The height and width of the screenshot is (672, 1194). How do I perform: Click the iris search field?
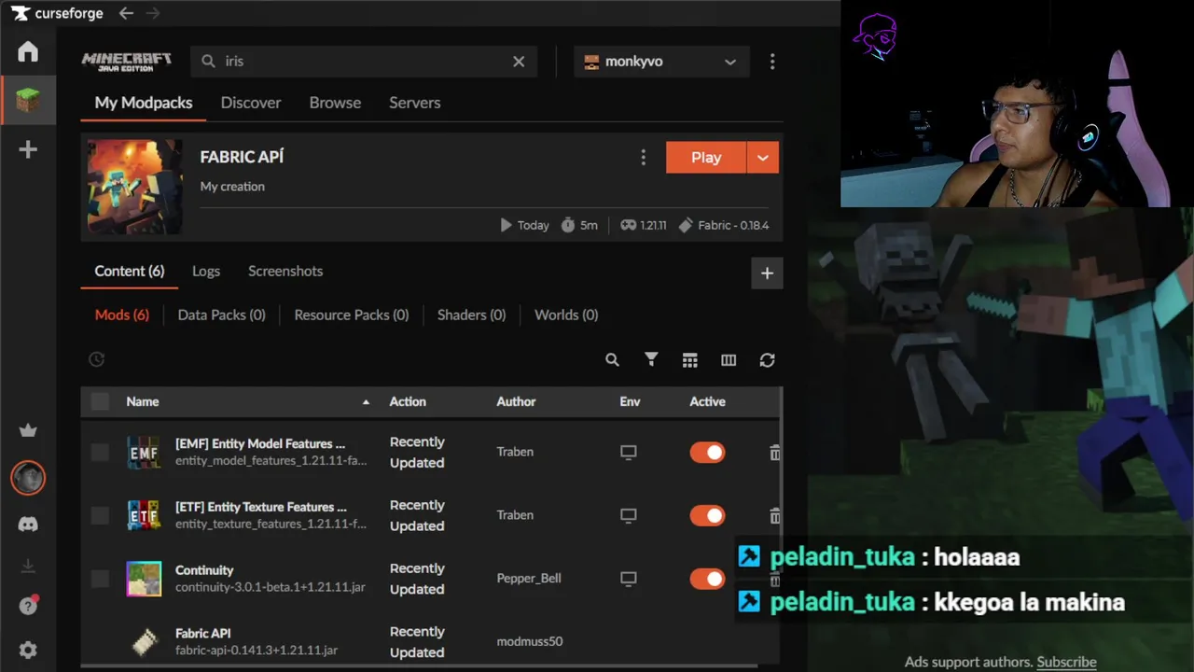pos(364,62)
